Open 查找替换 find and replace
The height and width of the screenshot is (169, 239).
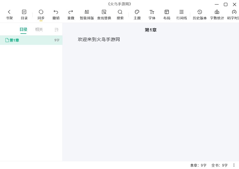pos(104,15)
